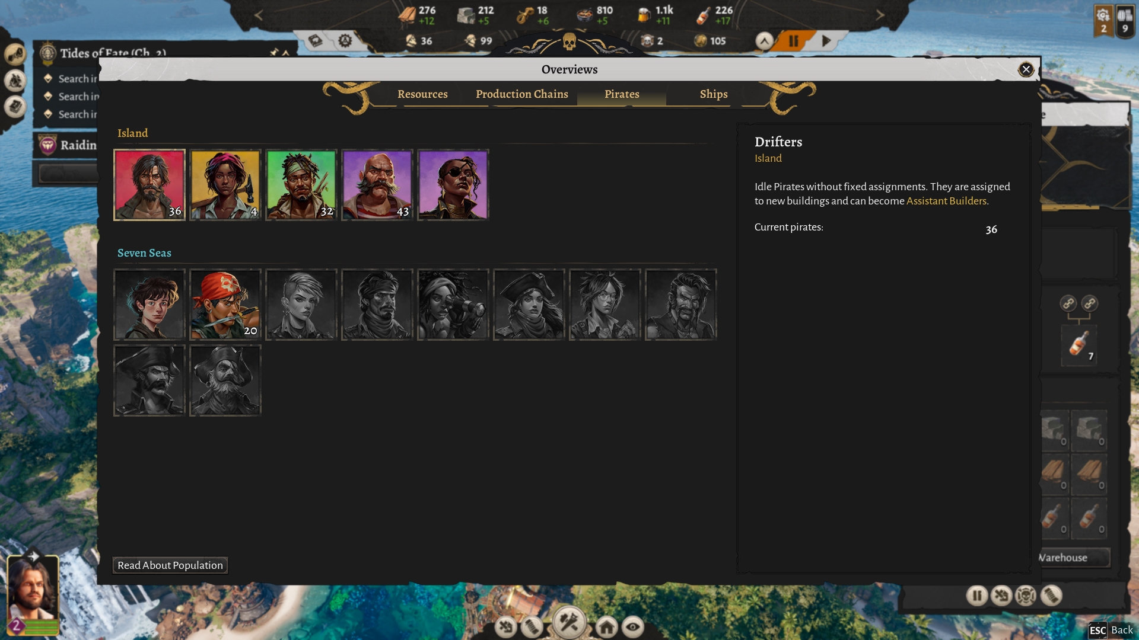The height and width of the screenshot is (640, 1139).
Task: Select the greyed captain with mustache portrait
Action: click(x=149, y=380)
